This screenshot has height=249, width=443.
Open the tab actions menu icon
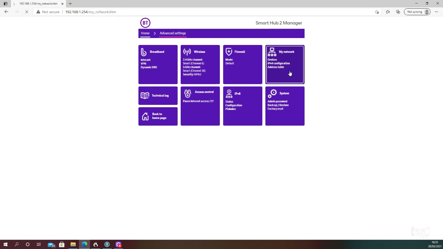click(x=6, y=3)
